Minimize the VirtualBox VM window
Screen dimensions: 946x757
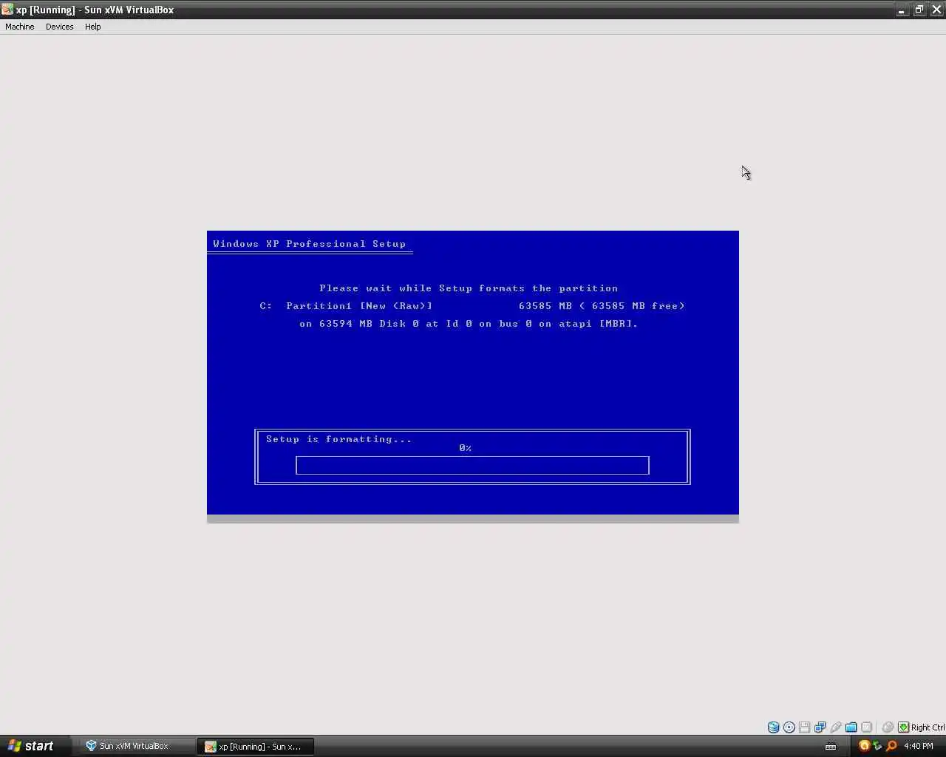coord(902,10)
